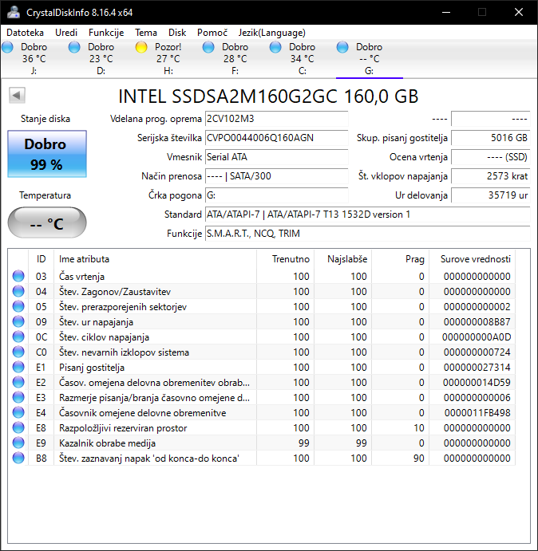
Task: Open the Pomoč menu
Action: [212, 33]
